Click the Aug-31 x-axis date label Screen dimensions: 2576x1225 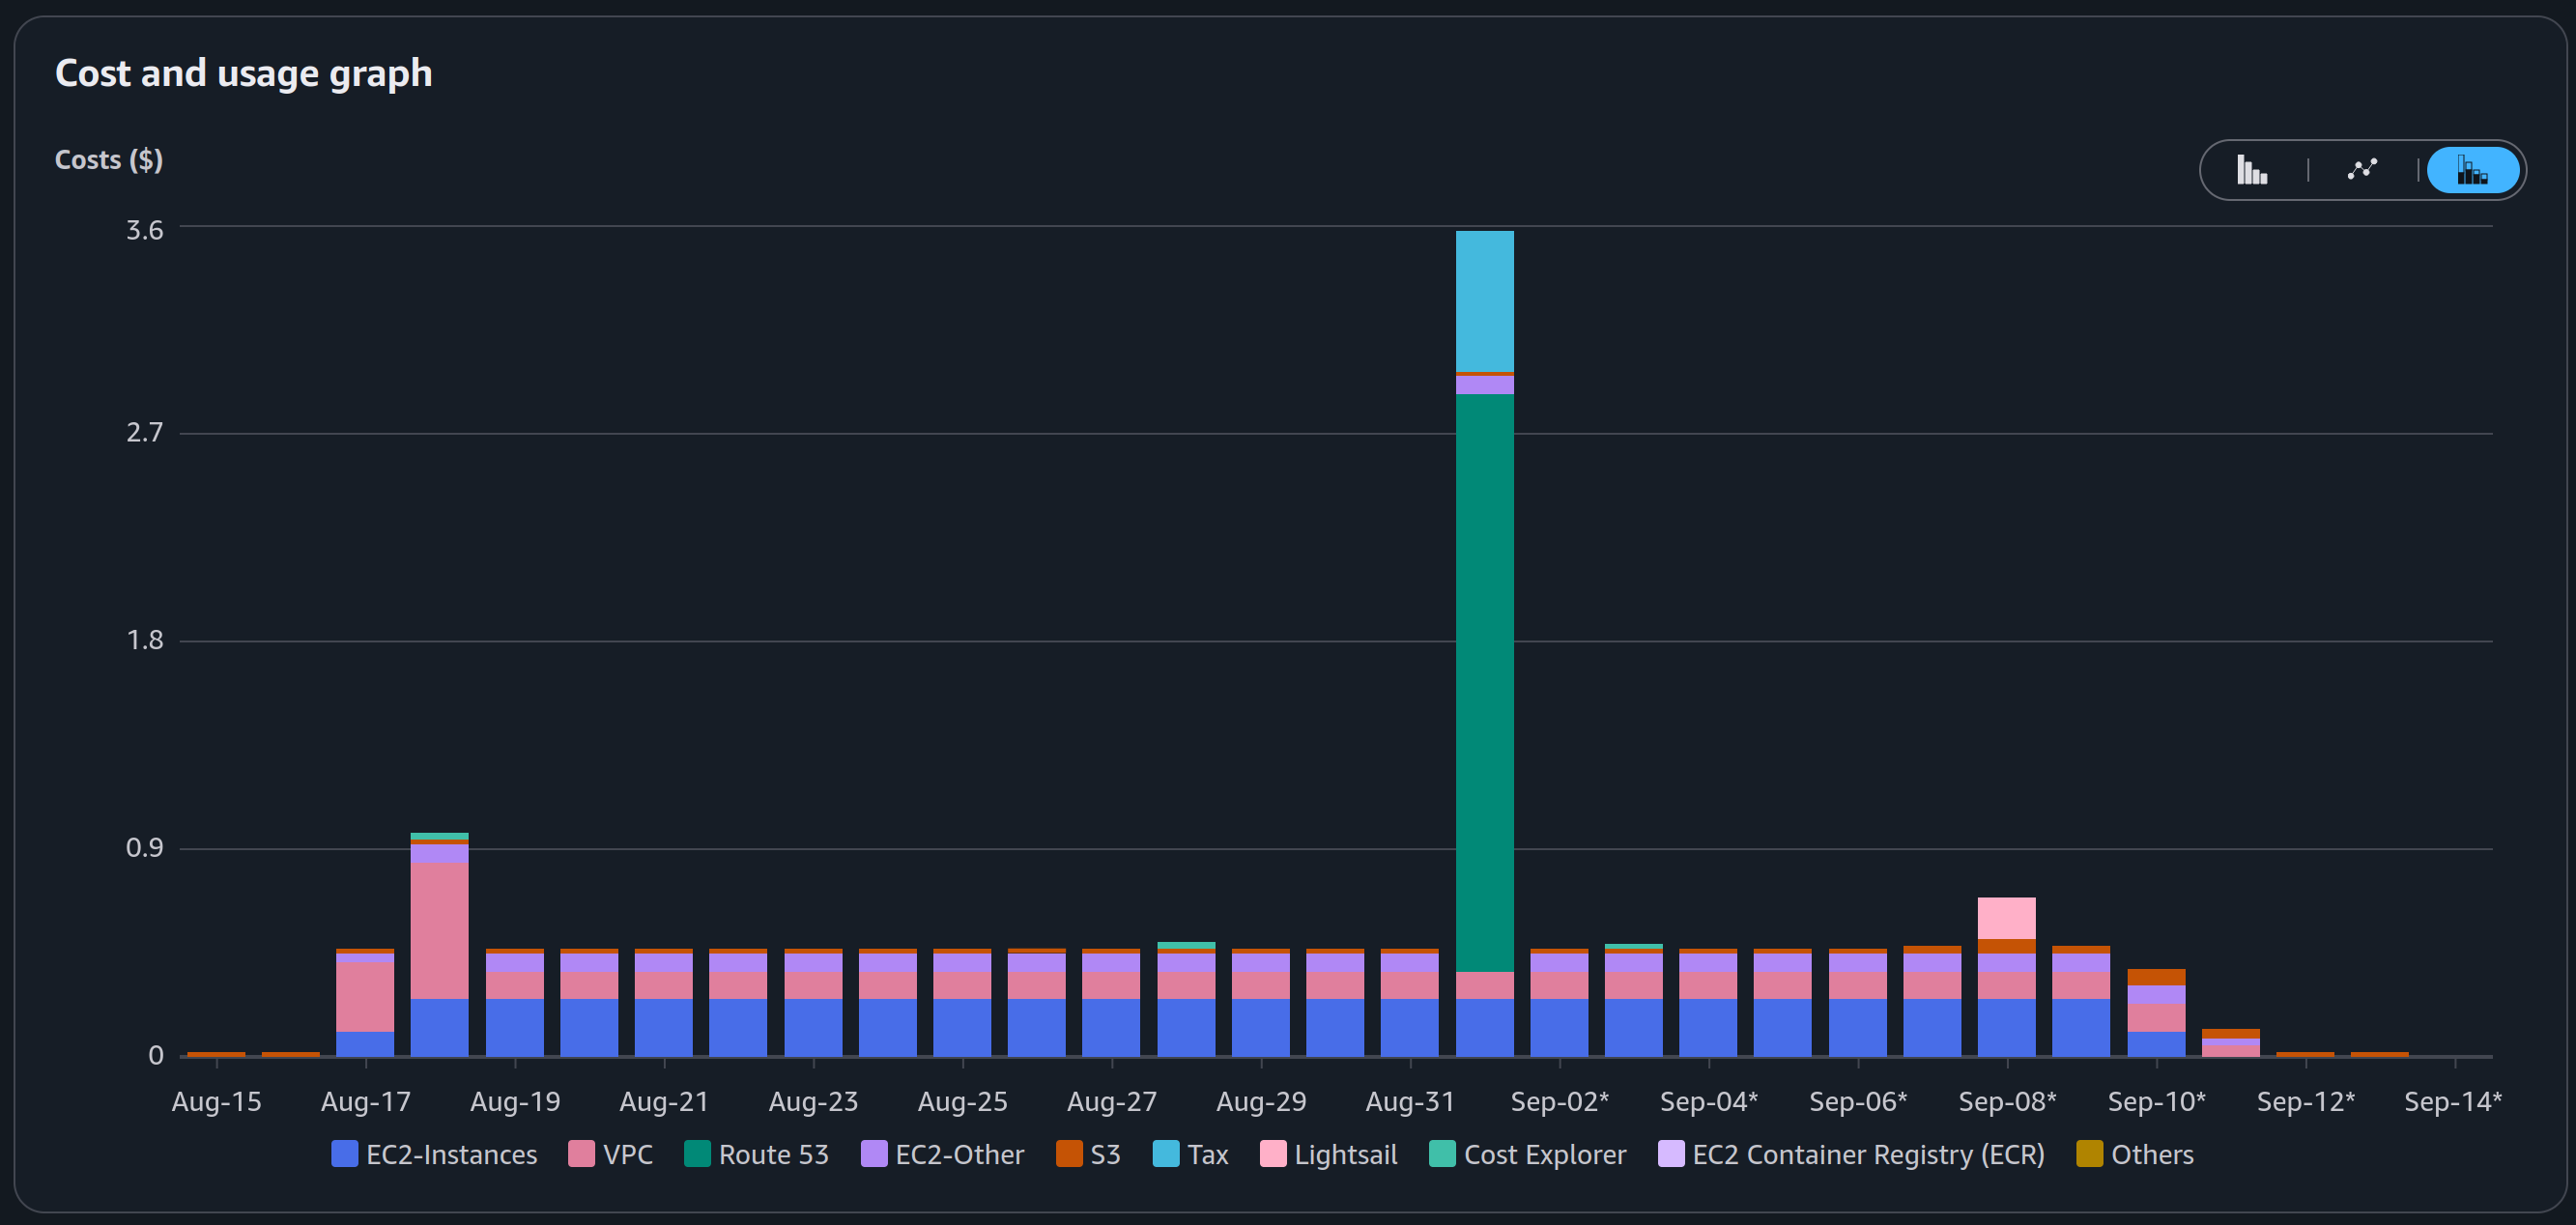1409,1101
